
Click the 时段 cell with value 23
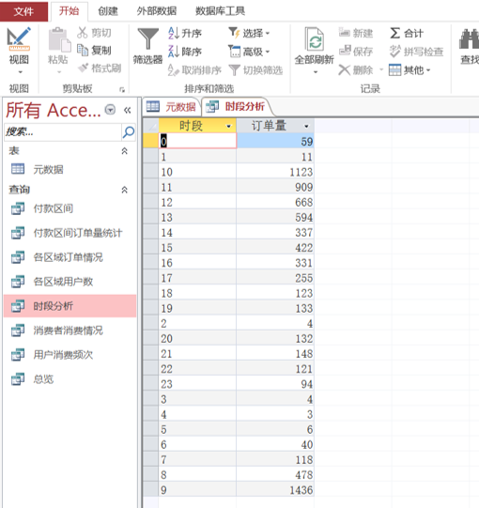tap(197, 384)
